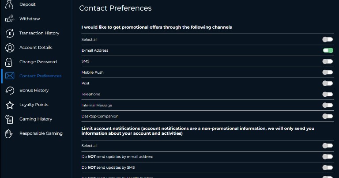Toggle account notifications Select all switch
The image size is (339, 178).
[328, 146]
